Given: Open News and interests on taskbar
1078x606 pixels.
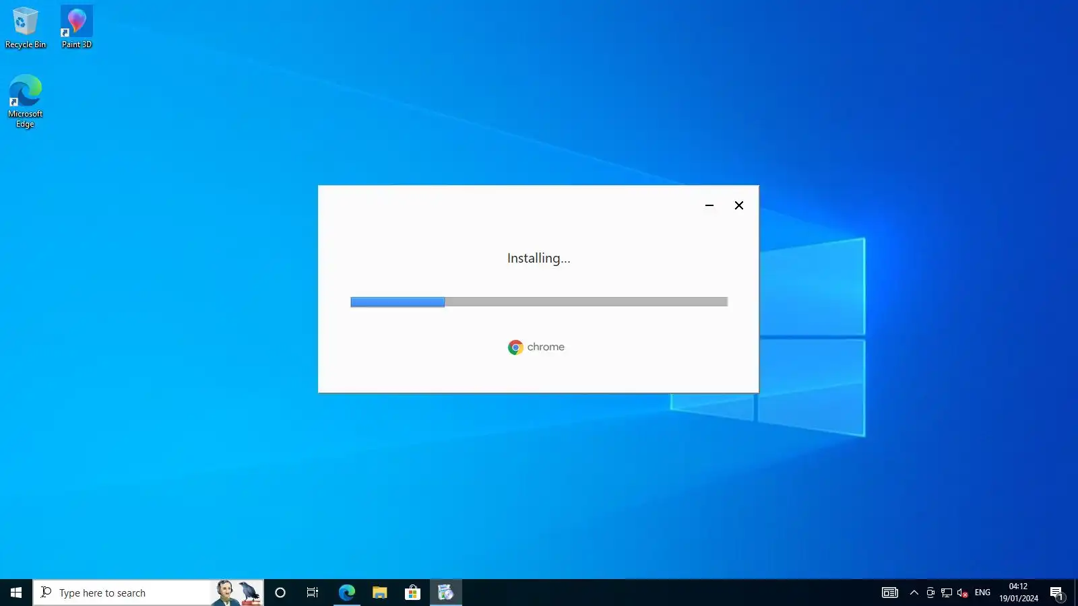Looking at the screenshot, I should pyautogui.click(x=890, y=593).
